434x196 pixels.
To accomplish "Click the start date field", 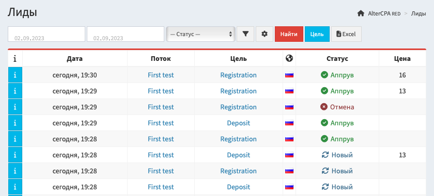I will pos(47,34).
